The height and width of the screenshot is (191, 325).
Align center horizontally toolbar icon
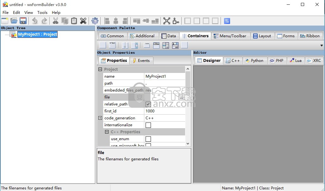coord(116,21)
